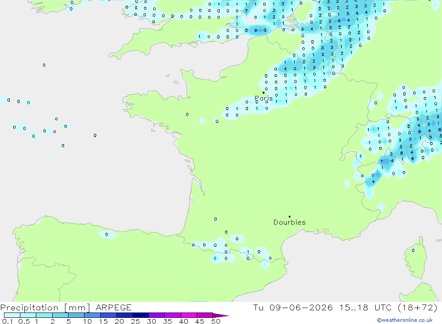Click the purple arrow tip above 50 mm

tap(221, 315)
